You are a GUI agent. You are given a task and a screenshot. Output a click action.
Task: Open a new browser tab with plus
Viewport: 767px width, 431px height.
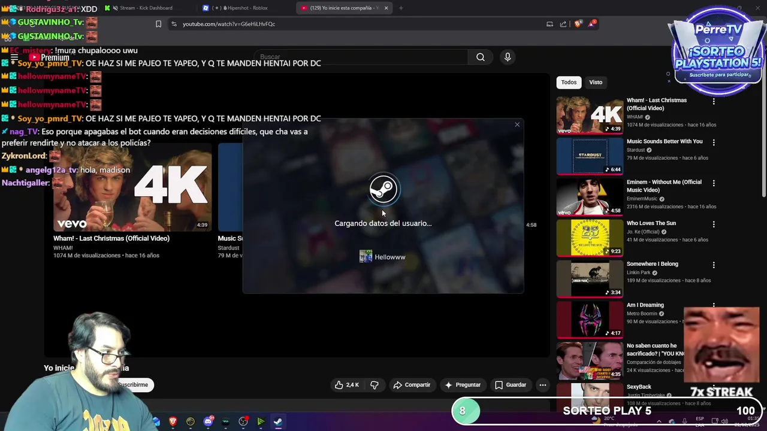401,8
